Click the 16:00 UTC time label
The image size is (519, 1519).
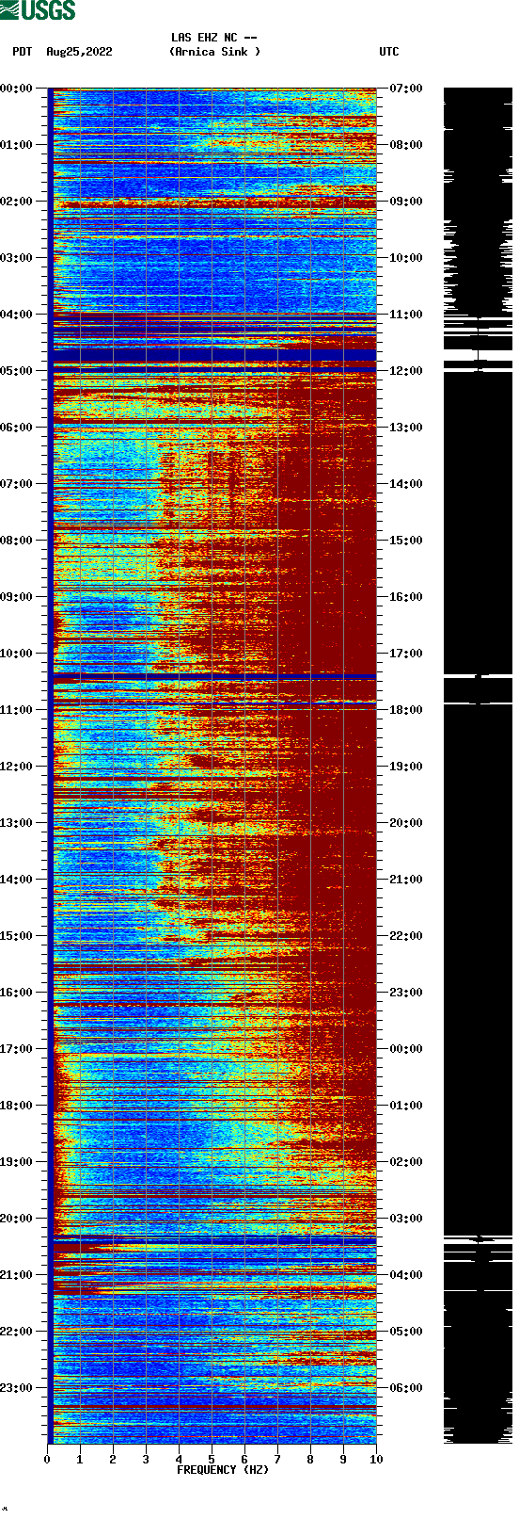pyautogui.click(x=406, y=597)
